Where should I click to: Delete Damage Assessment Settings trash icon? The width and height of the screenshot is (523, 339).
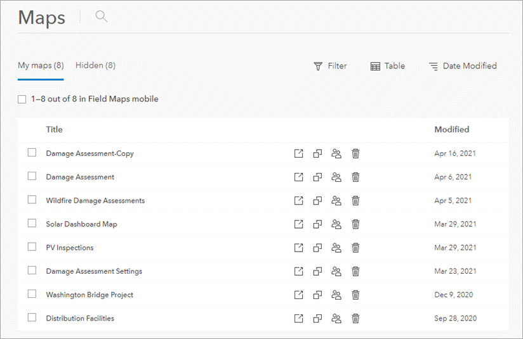(x=355, y=271)
